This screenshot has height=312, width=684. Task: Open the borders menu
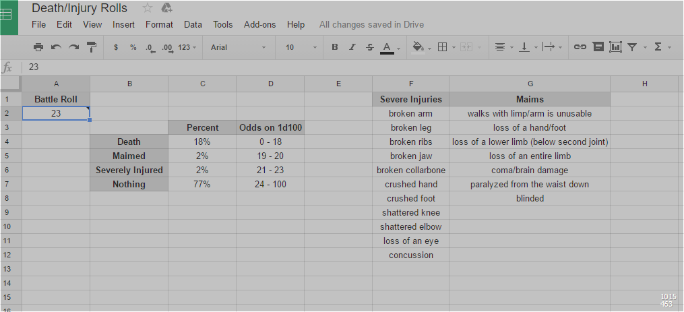point(442,47)
